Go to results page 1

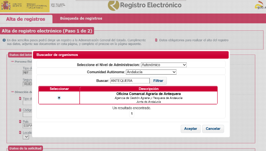coord(132,114)
